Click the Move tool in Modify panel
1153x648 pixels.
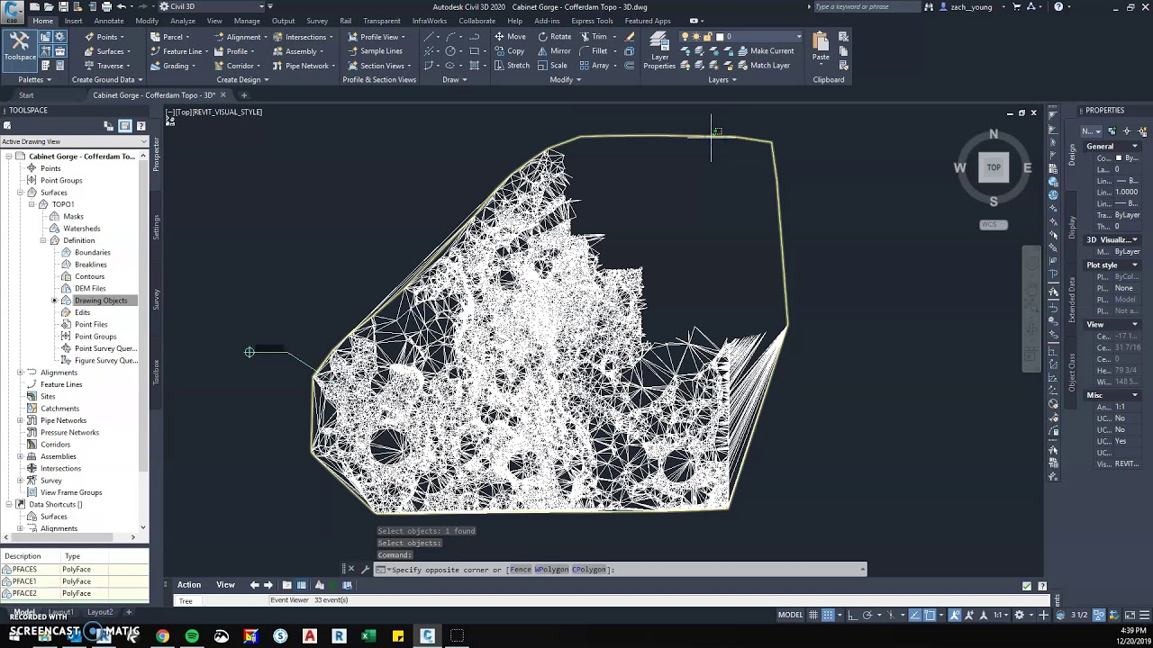coord(510,37)
